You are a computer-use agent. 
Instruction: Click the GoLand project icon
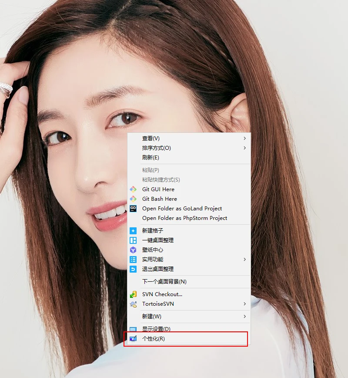133,209
